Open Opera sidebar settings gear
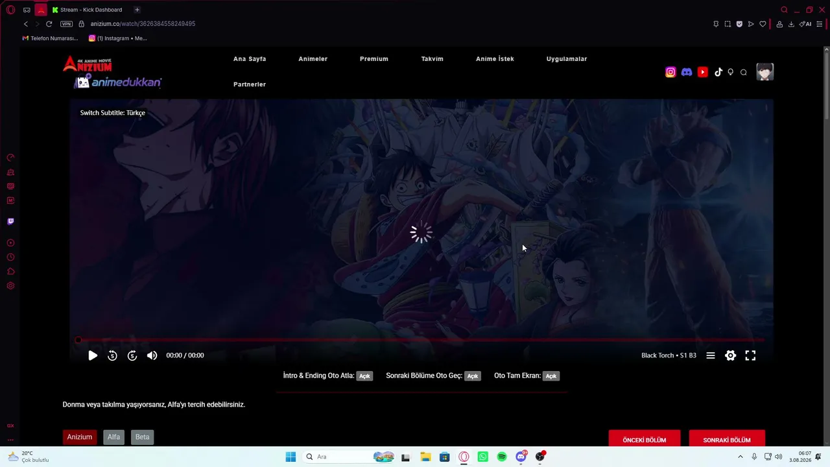 (x=10, y=286)
